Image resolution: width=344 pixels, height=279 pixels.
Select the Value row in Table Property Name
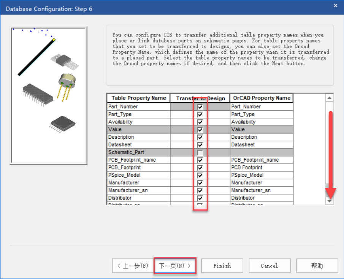[138, 130]
